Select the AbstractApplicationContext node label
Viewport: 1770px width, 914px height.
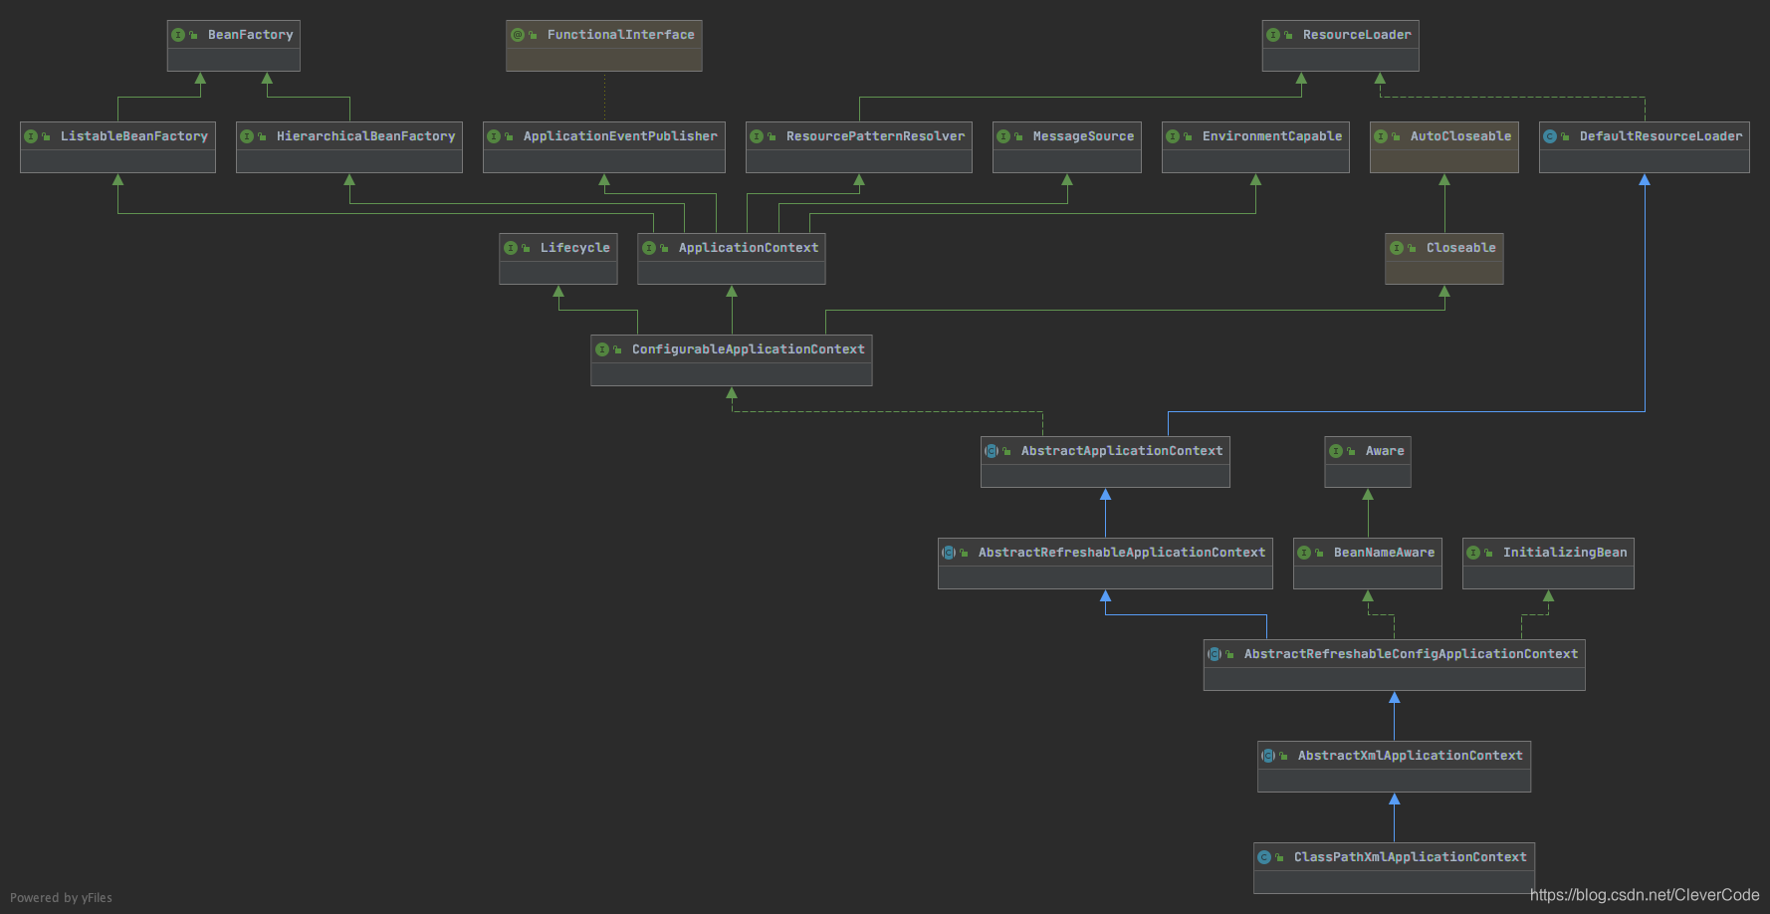[1122, 451]
